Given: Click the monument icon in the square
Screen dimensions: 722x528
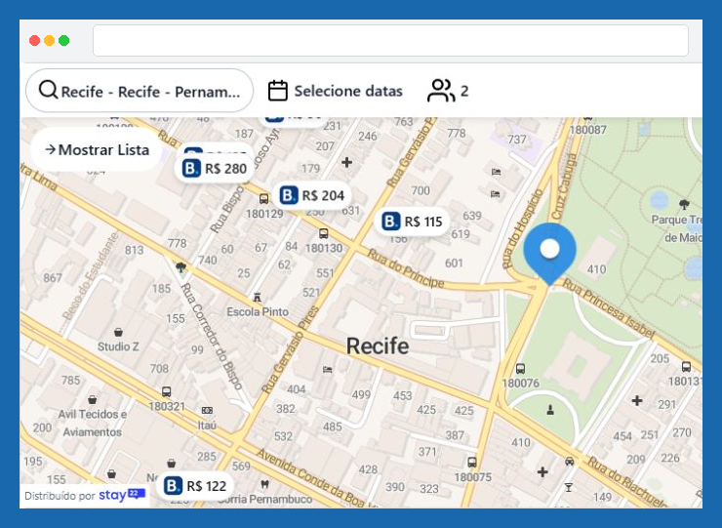Looking at the screenshot, I should 550,410.
